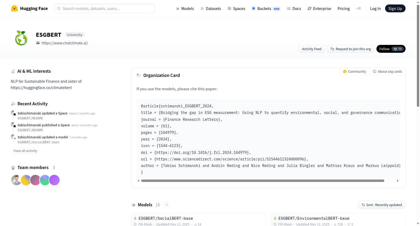420x226 pixels.
Task: Expand the additional navigation menu icon
Action: click(x=358, y=9)
